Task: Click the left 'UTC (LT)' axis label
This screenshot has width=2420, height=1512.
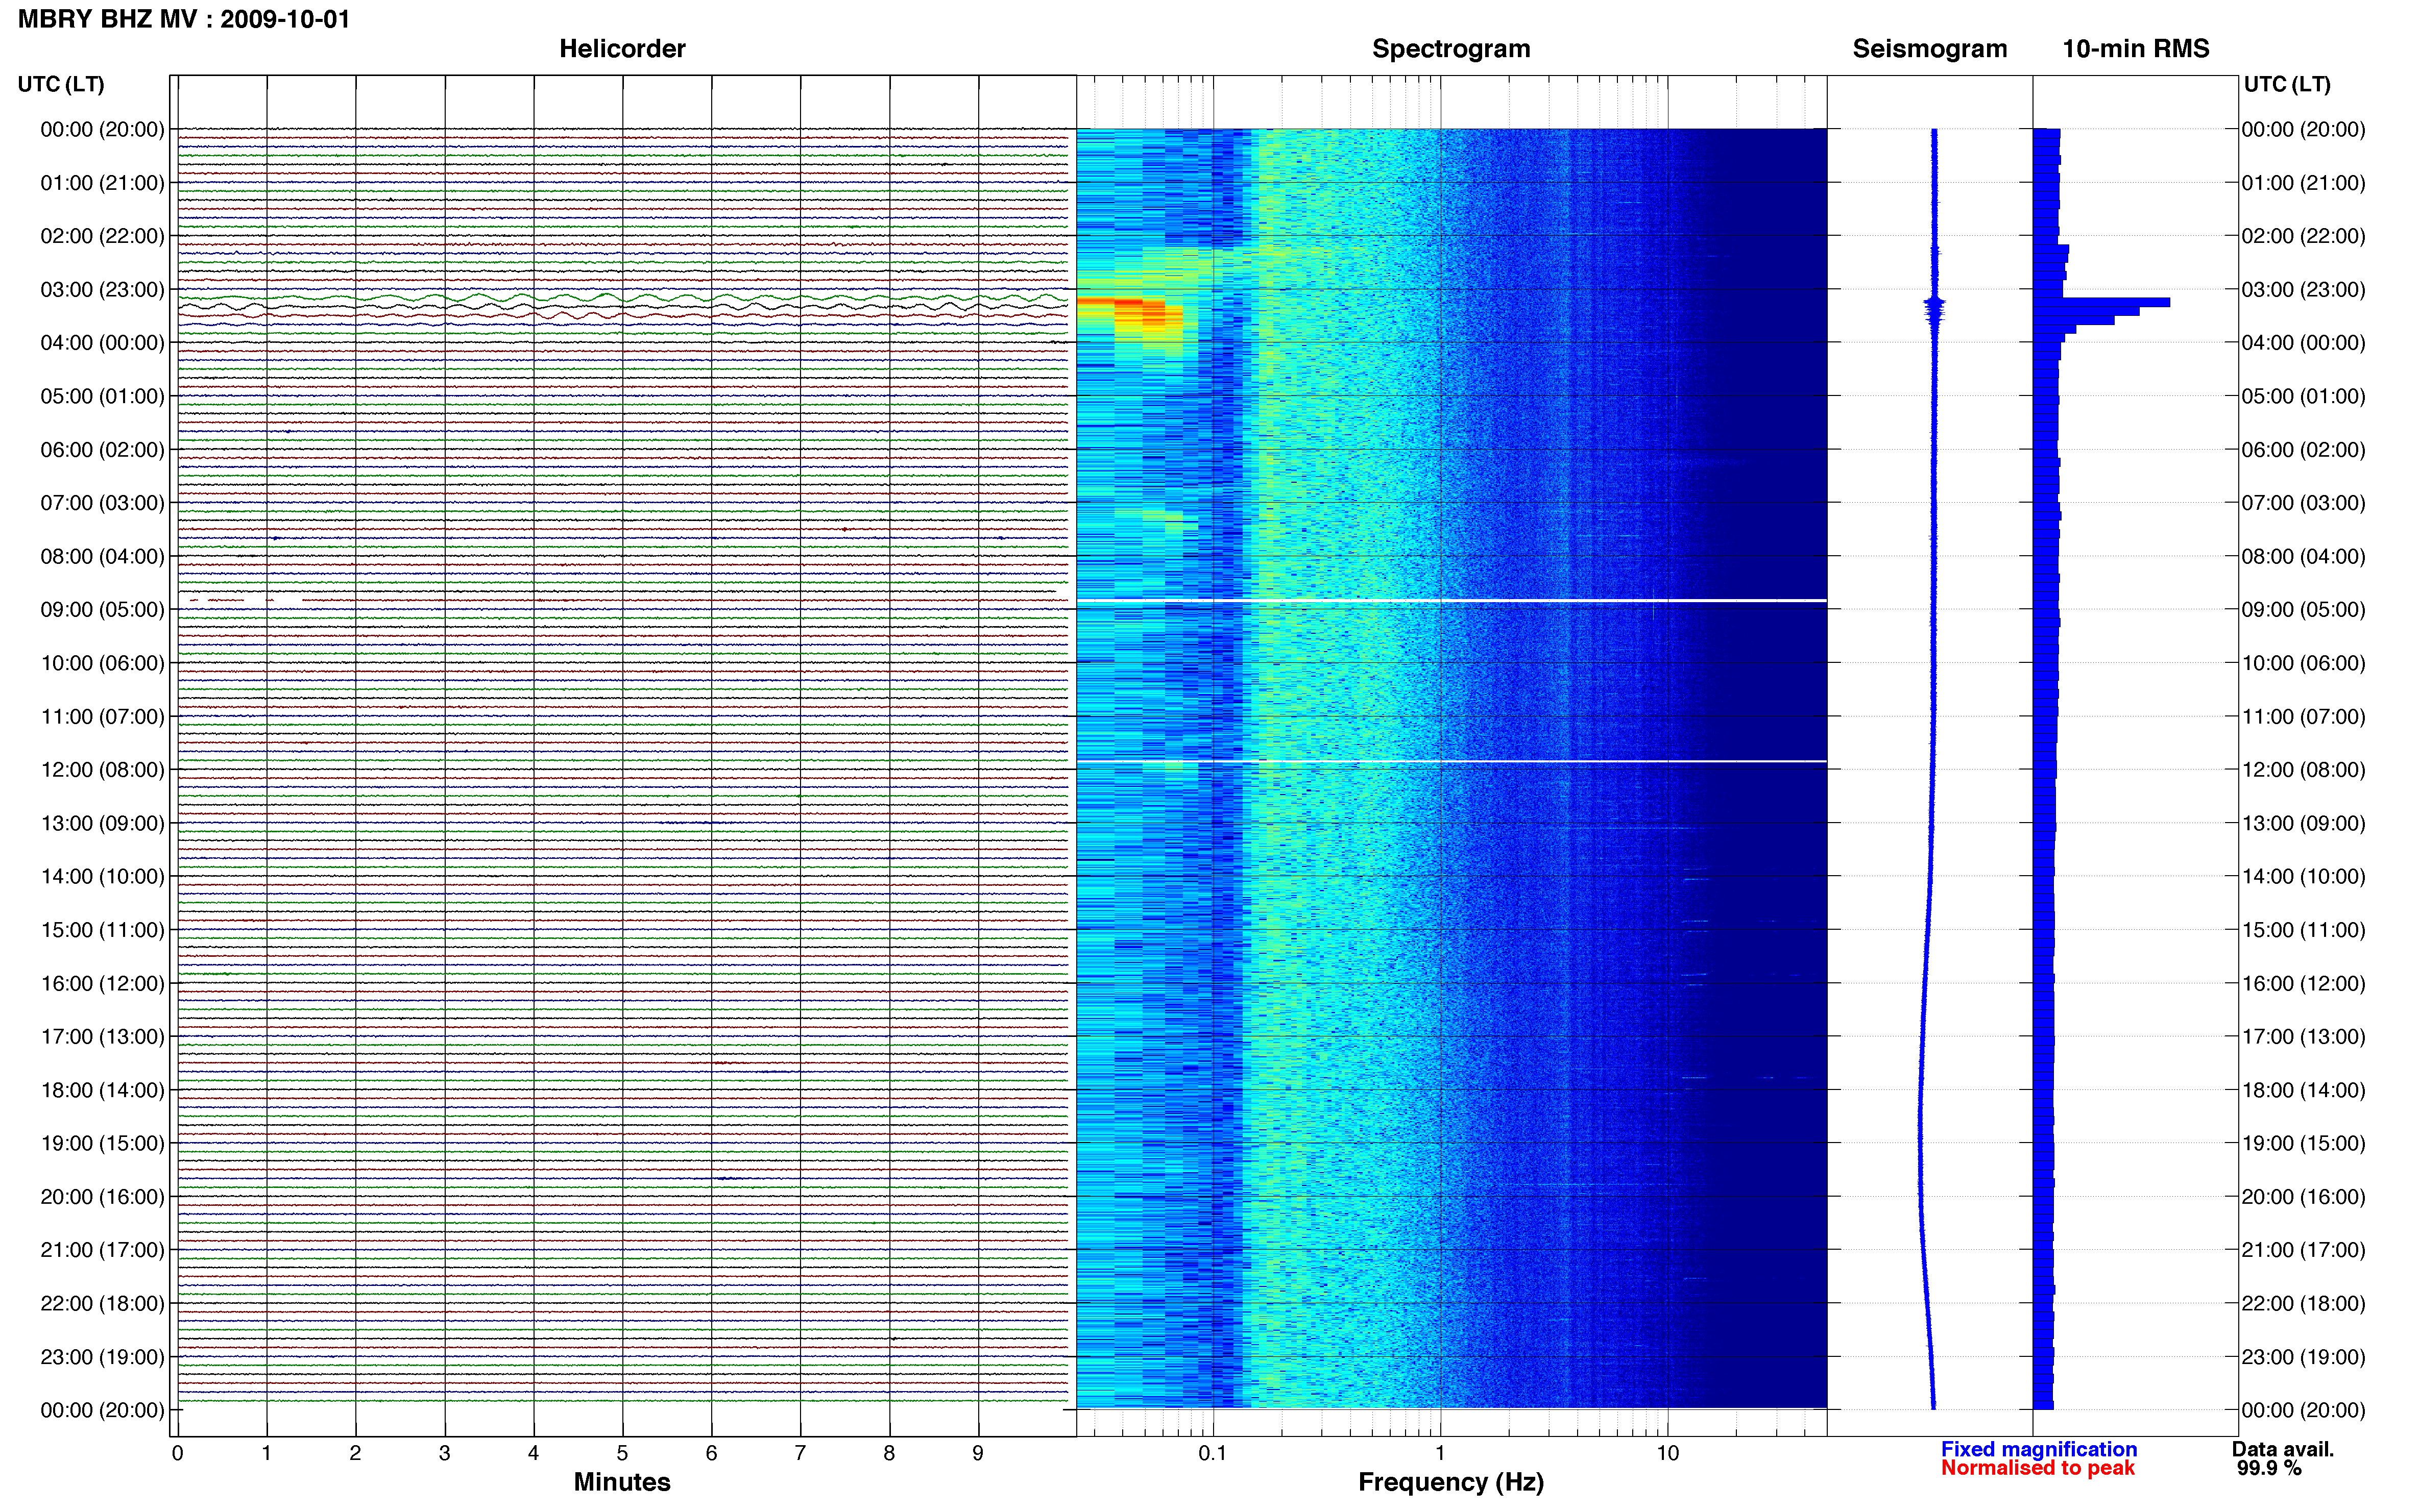Action: click(61, 84)
